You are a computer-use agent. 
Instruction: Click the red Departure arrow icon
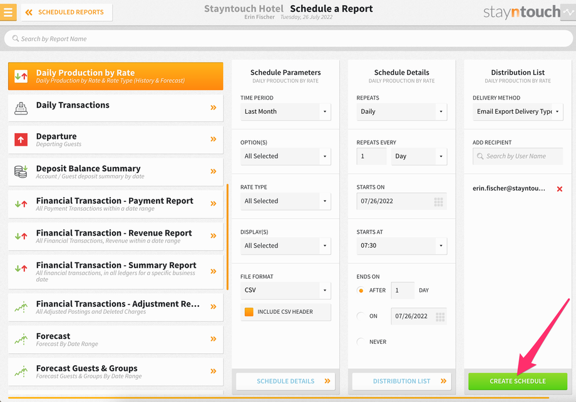click(x=21, y=140)
